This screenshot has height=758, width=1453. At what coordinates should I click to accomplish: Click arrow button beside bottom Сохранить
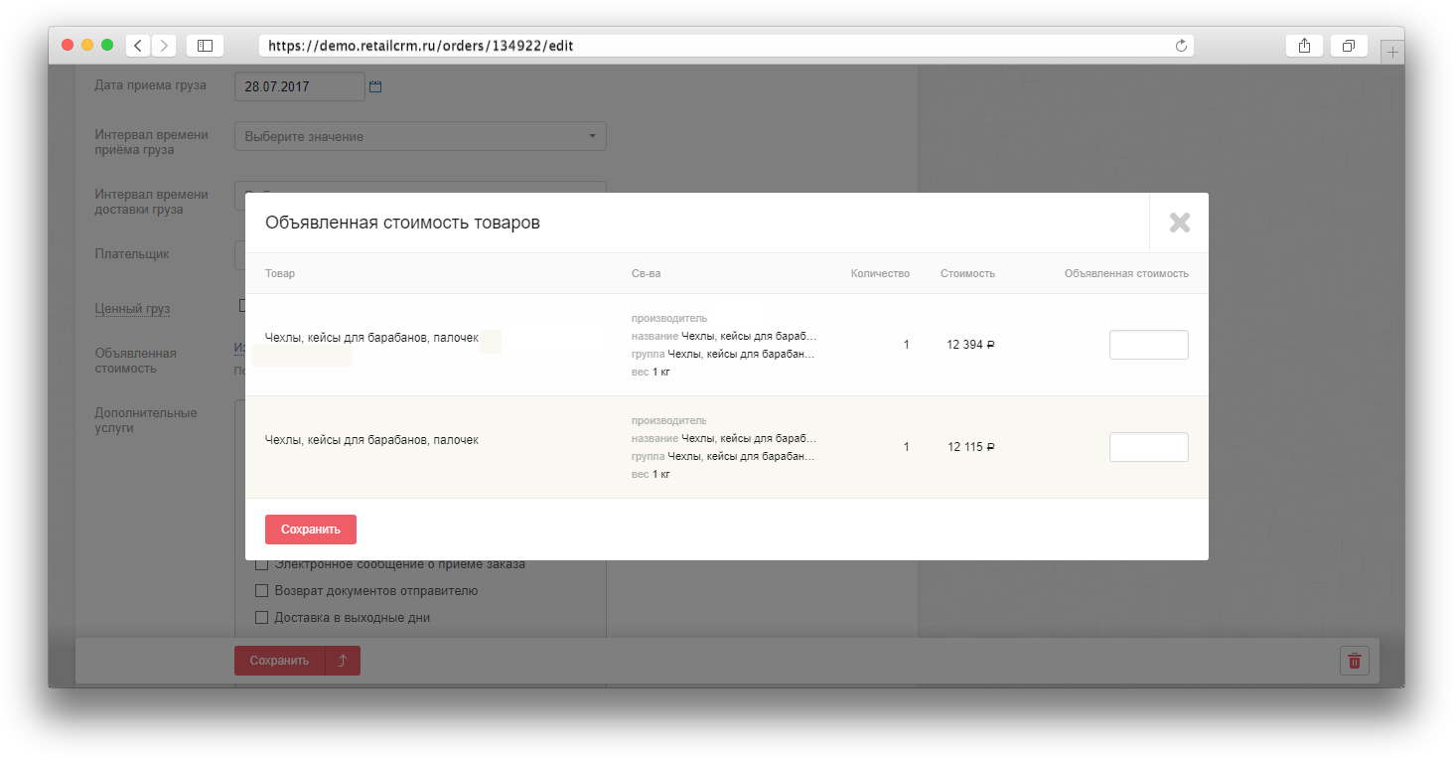click(x=343, y=661)
